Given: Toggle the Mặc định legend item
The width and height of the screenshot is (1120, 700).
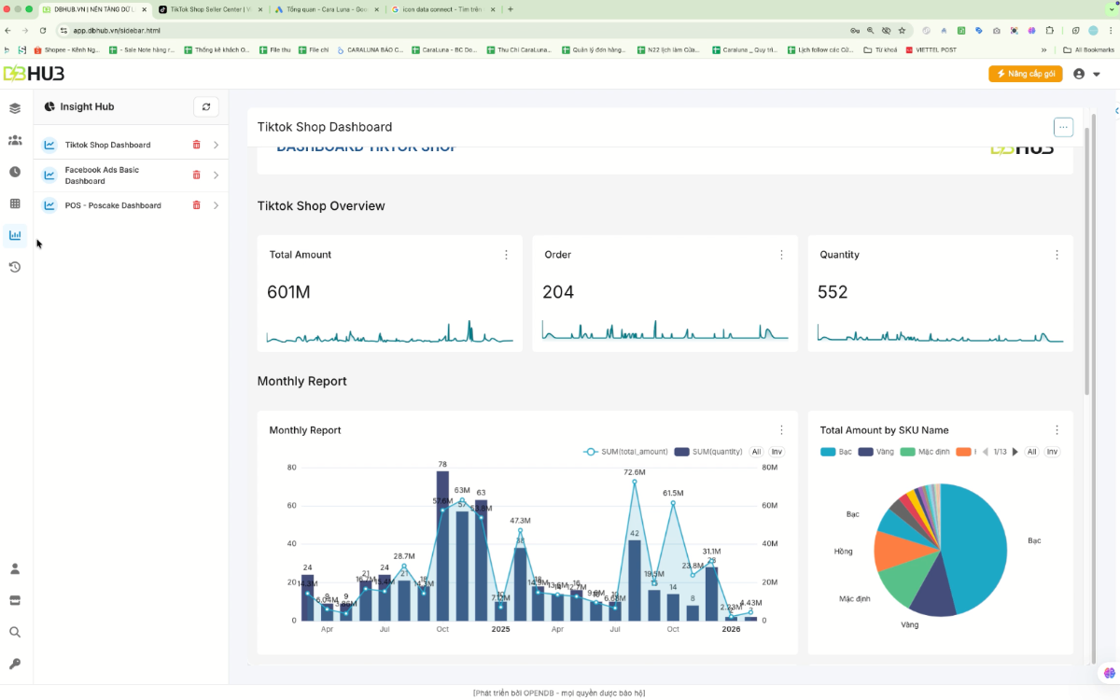Looking at the screenshot, I should click(925, 452).
